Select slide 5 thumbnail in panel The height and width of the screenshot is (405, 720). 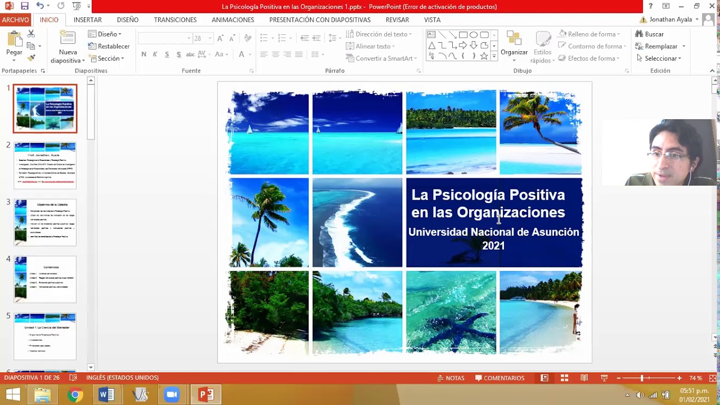[x=45, y=336]
